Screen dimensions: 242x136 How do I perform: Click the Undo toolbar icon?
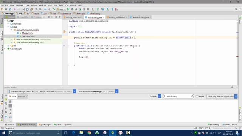point(15,9)
